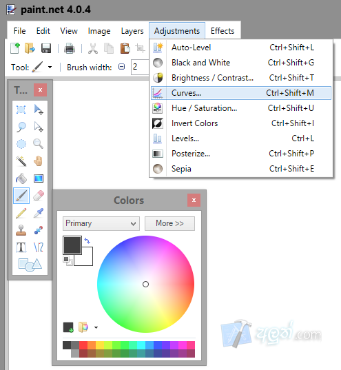Image resolution: width=341 pixels, height=370 pixels.
Task: Open the Primary color selector dropdown
Action: click(101, 223)
